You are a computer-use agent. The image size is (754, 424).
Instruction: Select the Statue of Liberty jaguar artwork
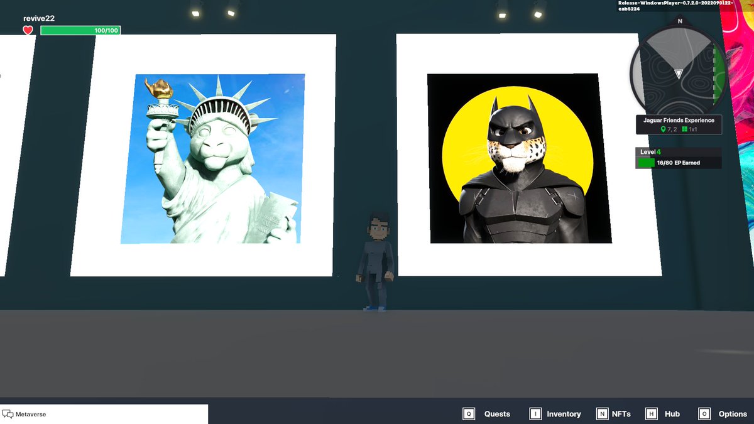pos(212,158)
